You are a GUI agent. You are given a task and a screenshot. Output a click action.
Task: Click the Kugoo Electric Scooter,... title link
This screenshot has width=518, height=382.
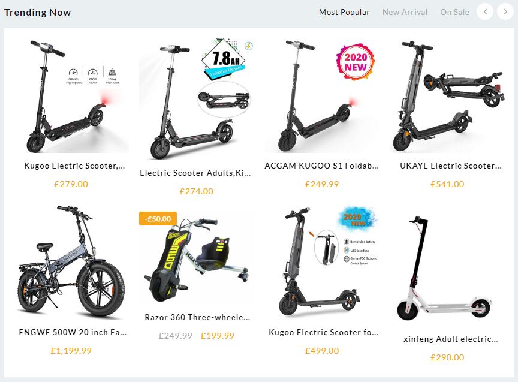coord(74,166)
